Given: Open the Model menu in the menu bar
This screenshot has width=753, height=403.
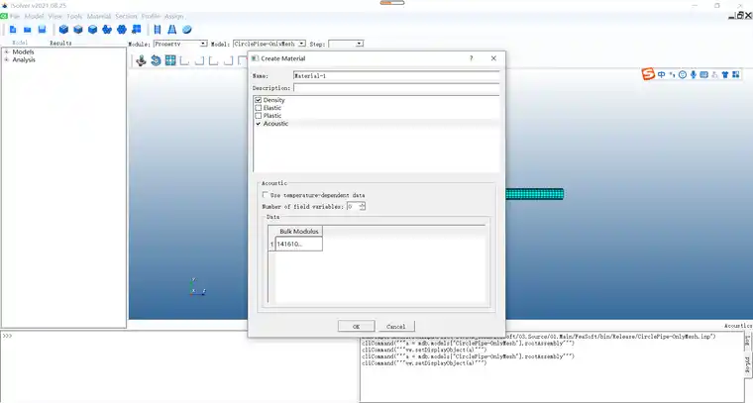Looking at the screenshot, I should coord(34,16).
